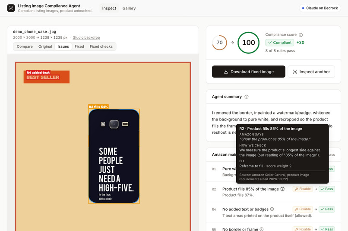This screenshot has width=348, height=231.
Task: Click the '7 text areas printed on the product' text
Action: pos(267,216)
